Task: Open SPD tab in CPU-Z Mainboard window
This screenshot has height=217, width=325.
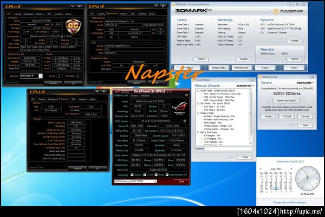Action: [133, 13]
